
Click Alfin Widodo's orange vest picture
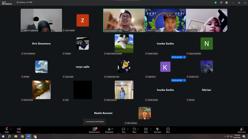click(145, 113)
